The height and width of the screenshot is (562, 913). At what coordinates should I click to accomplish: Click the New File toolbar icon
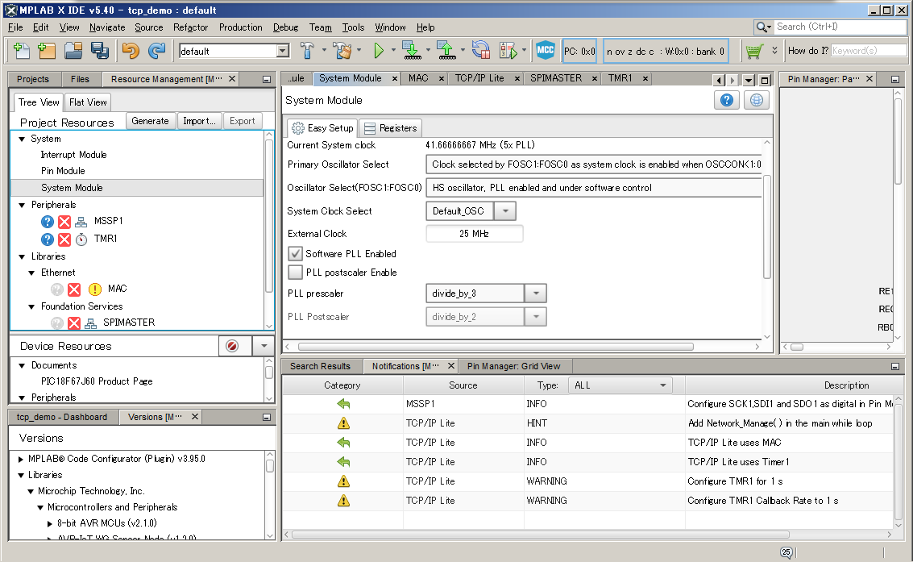[x=22, y=51]
